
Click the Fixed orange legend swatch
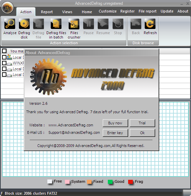[89, 182]
